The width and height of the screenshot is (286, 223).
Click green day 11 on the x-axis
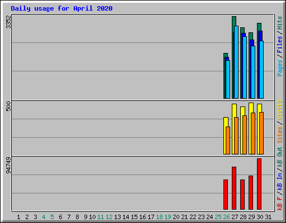click(101, 217)
